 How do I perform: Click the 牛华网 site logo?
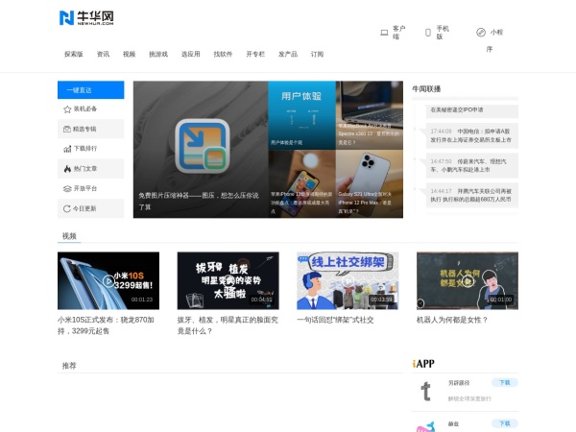click(85, 17)
